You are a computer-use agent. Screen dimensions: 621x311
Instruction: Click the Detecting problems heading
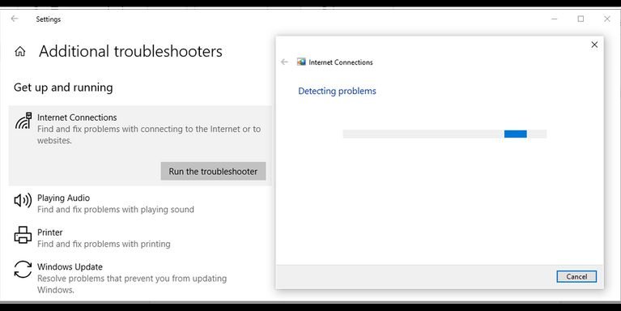pyautogui.click(x=337, y=92)
